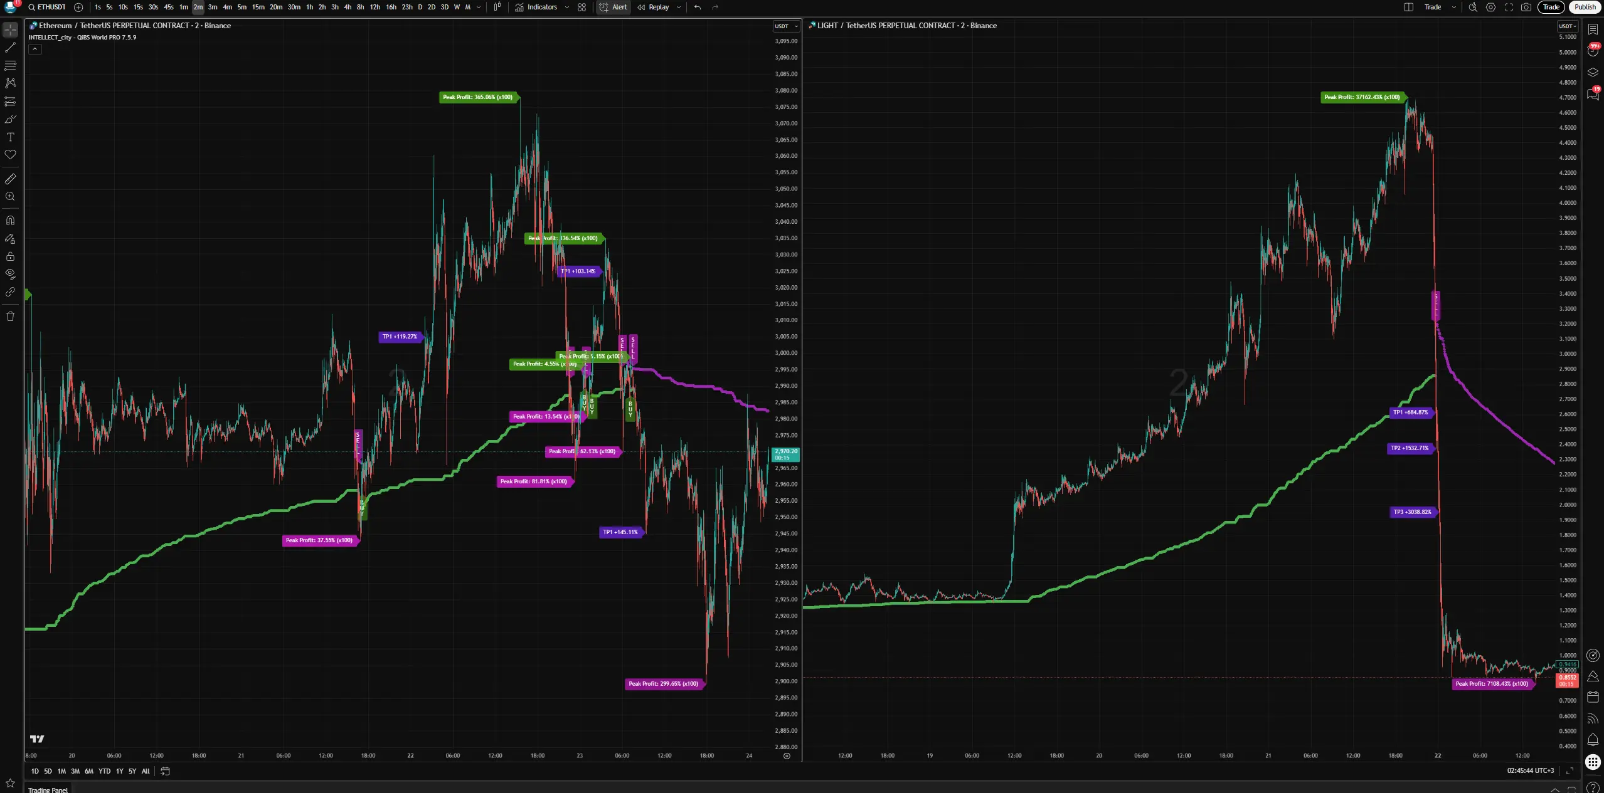Click the Publish button
Screen dimensions: 1604x793
1585,7
